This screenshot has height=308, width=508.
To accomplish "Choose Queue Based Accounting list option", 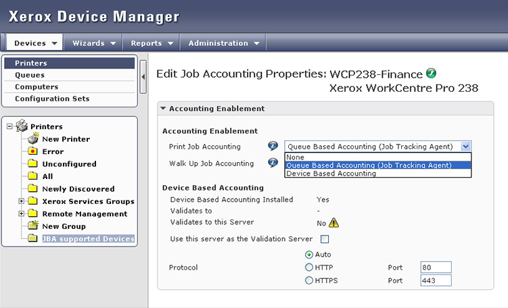I will coord(377,165).
